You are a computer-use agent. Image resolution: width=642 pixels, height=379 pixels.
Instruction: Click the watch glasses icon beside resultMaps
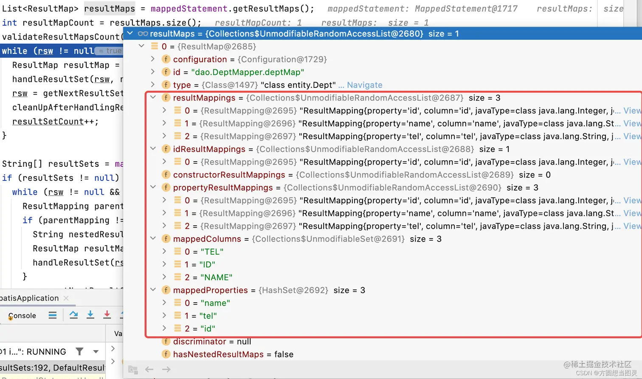pos(143,34)
